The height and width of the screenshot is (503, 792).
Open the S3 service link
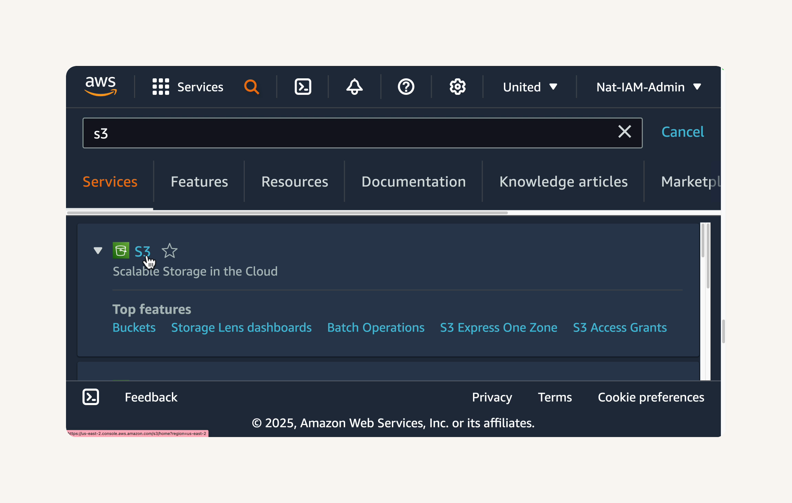pos(142,251)
